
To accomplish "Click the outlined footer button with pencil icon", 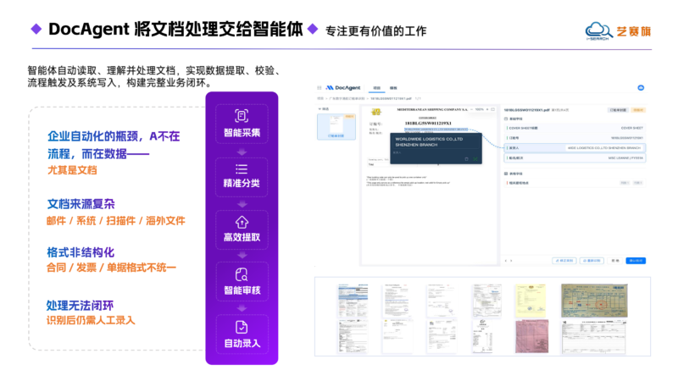I will (564, 261).
